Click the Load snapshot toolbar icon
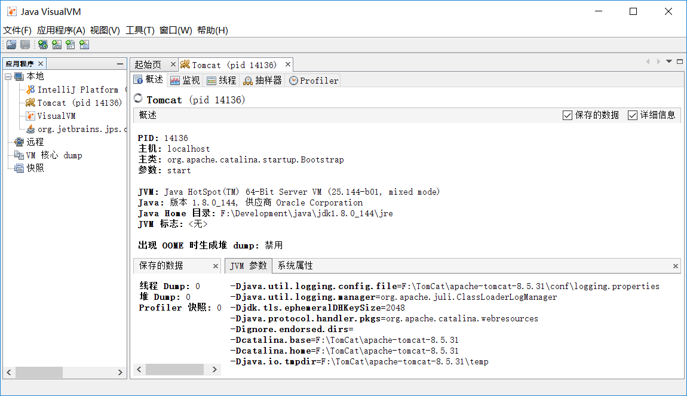The image size is (687, 396). tap(11, 45)
